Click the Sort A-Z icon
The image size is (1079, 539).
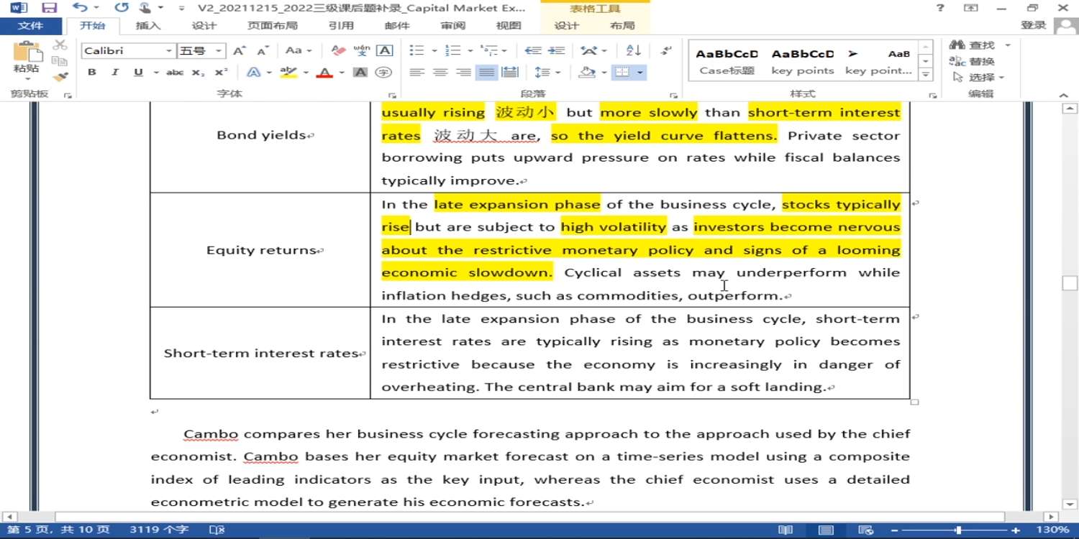[x=634, y=50]
